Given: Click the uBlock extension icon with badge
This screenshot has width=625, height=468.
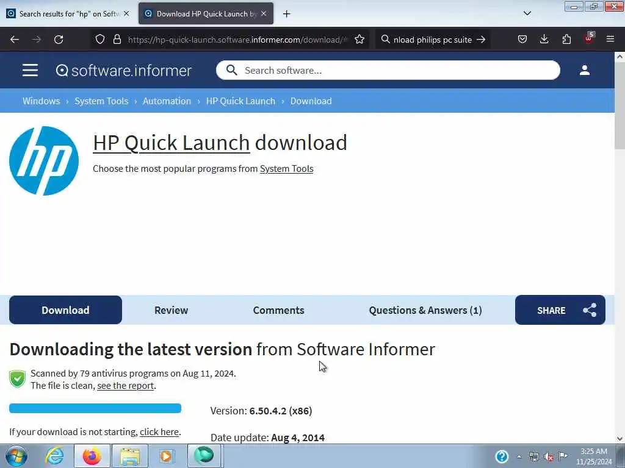Looking at the screenshot, I should point(589,38).
